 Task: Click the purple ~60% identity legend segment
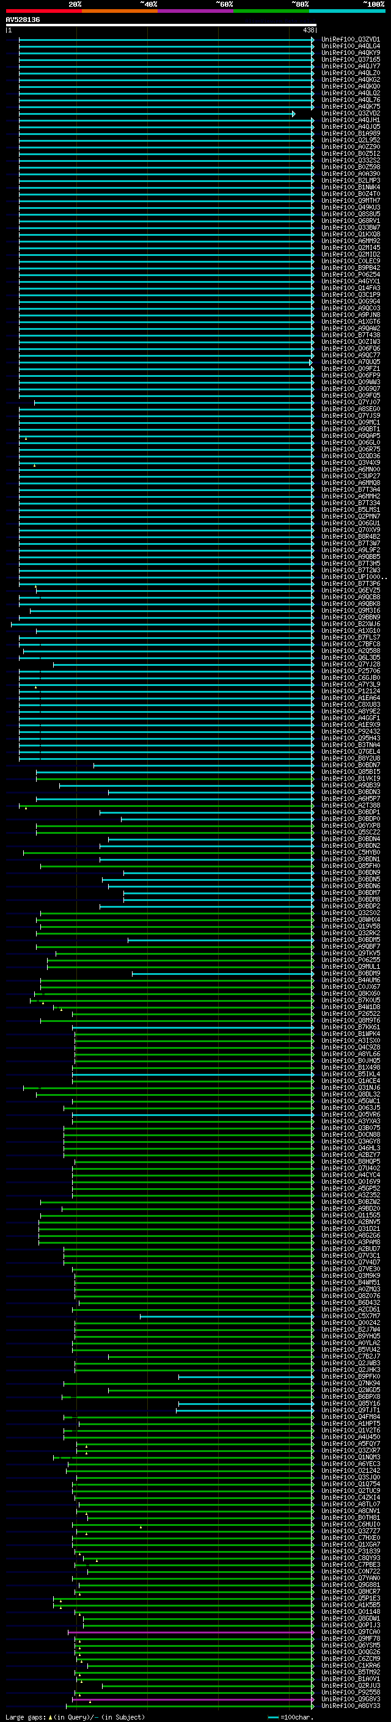(196, 11)
